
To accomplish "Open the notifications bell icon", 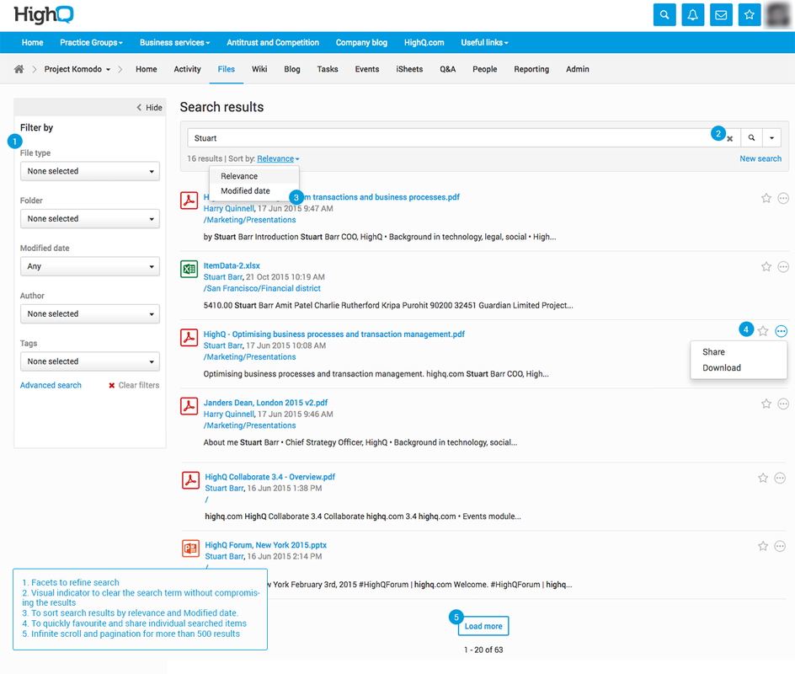I will click(x=693, y=15).
